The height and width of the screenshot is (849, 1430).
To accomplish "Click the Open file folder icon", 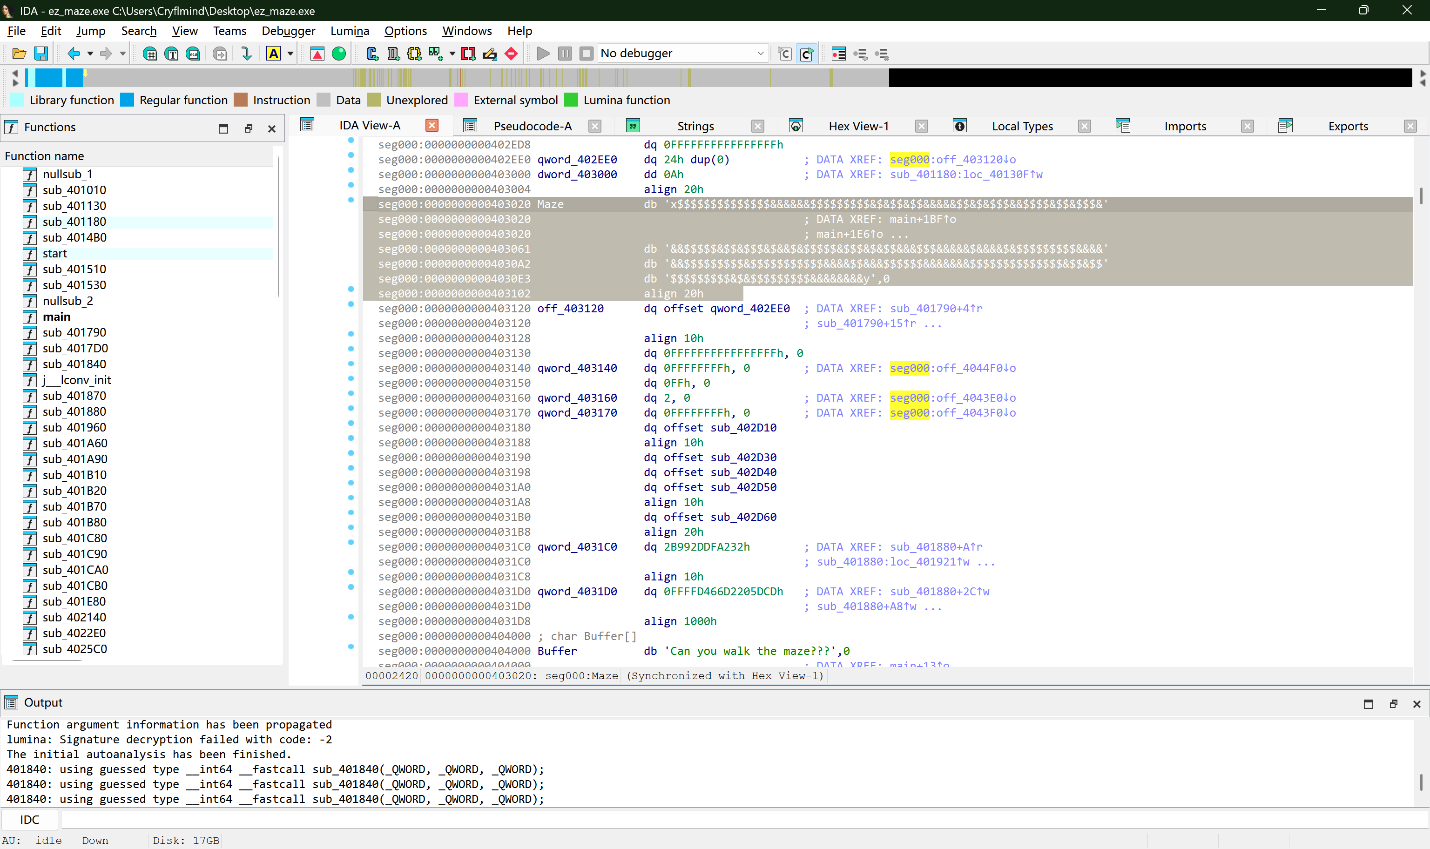I will click(x=19, y=54).
